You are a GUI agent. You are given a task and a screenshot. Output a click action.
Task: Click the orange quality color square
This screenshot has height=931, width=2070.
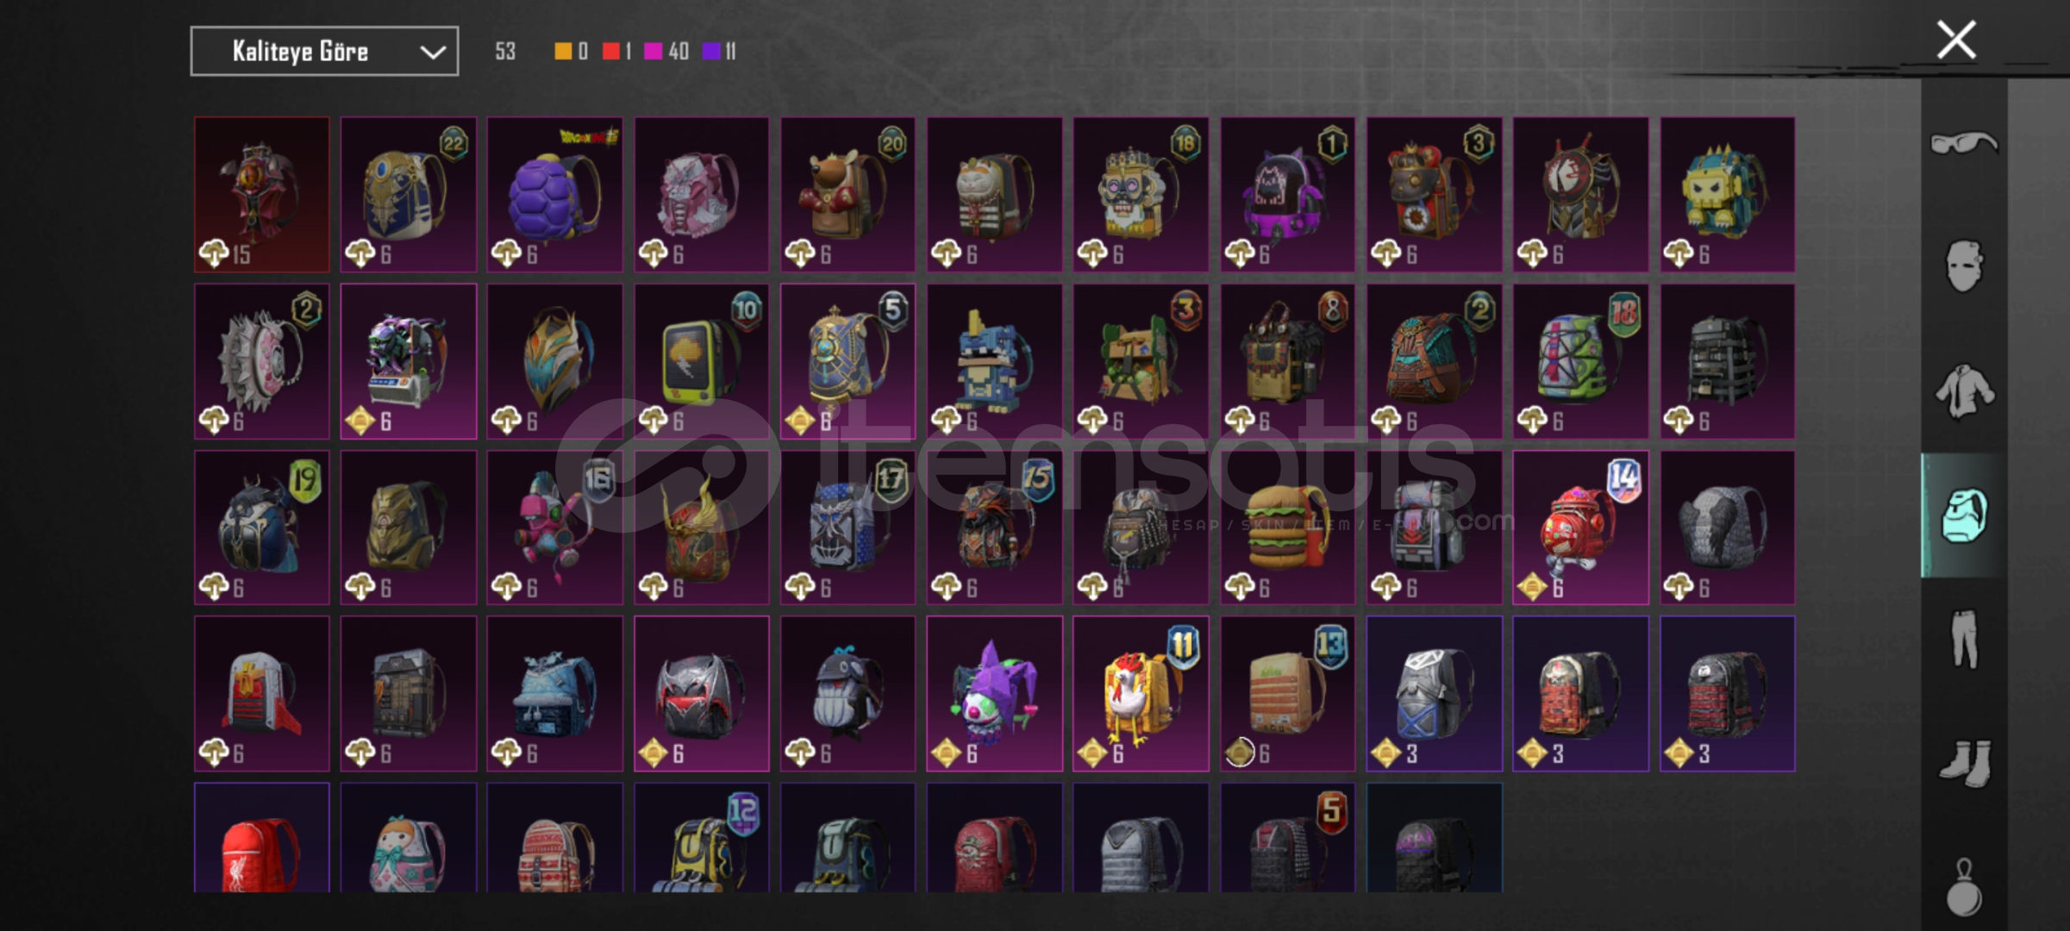(x=562, y=52)
